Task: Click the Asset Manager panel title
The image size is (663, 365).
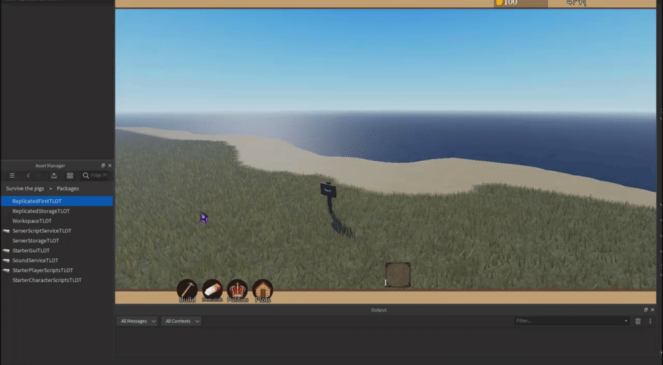Action: point(50,165)
